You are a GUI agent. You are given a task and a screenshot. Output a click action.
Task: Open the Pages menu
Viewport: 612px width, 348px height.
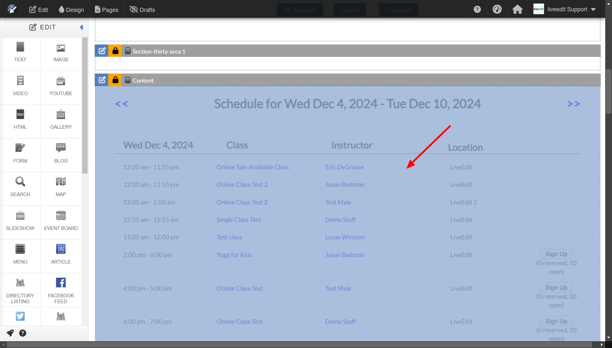coord(106,10)
